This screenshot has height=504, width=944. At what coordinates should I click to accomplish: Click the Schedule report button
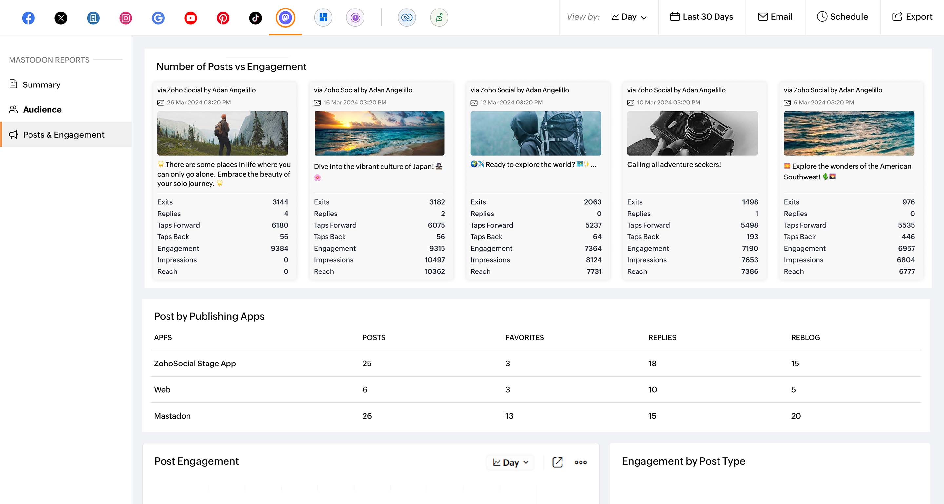tap(842, 17)
